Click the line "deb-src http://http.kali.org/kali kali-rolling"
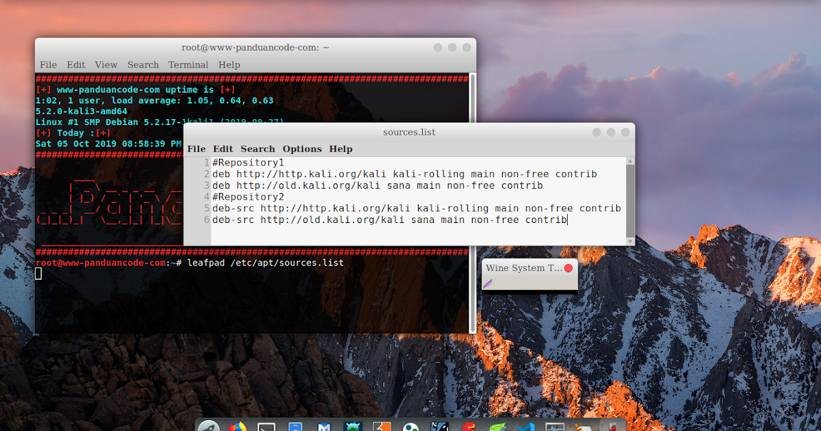 point(417,209)
